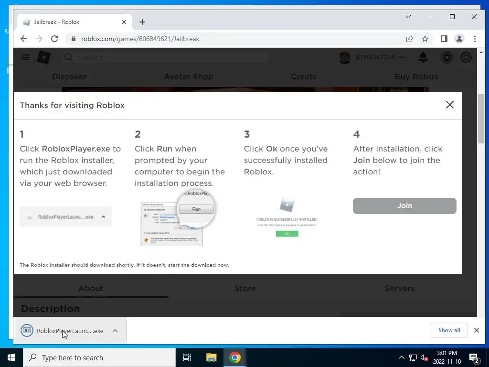Switch to the About tab
This screenshot has width=489, height=367.
(x=91, y=288)
